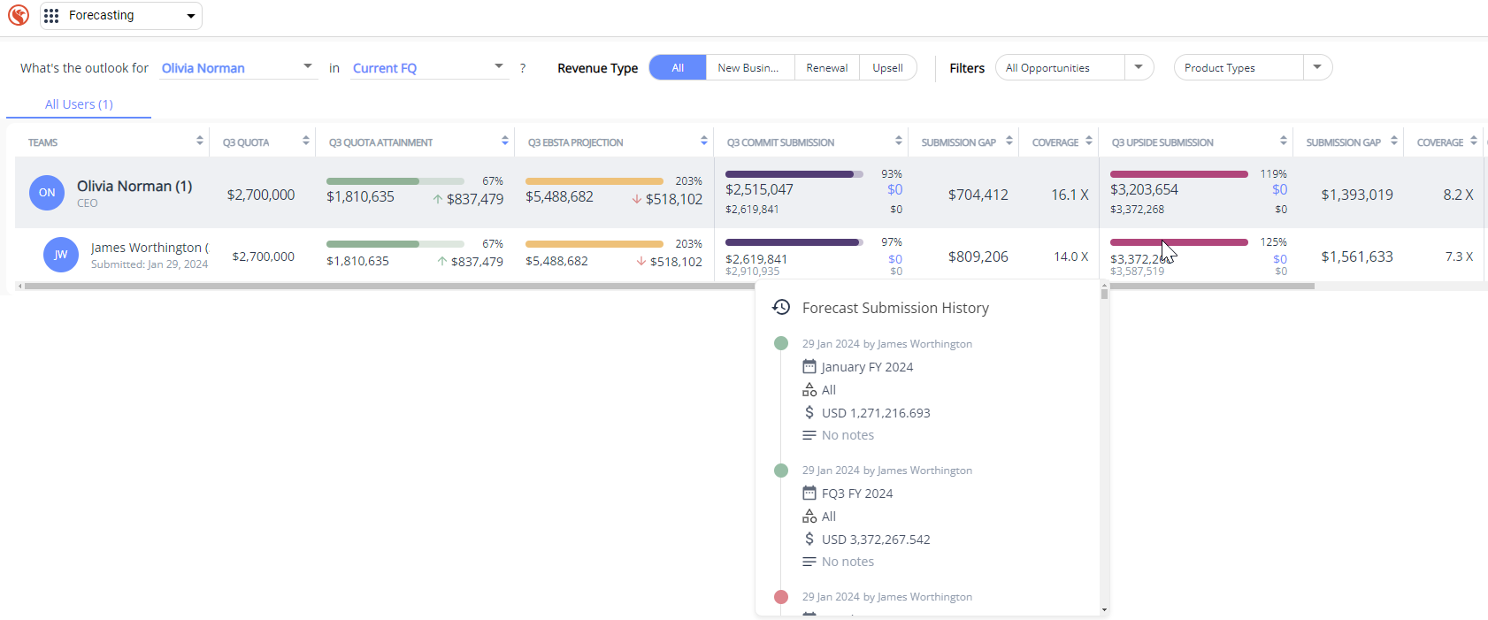Click Olivia Norman's $0 commit submission link
This screenshot has height=620, width=1488.
[894, 189]
